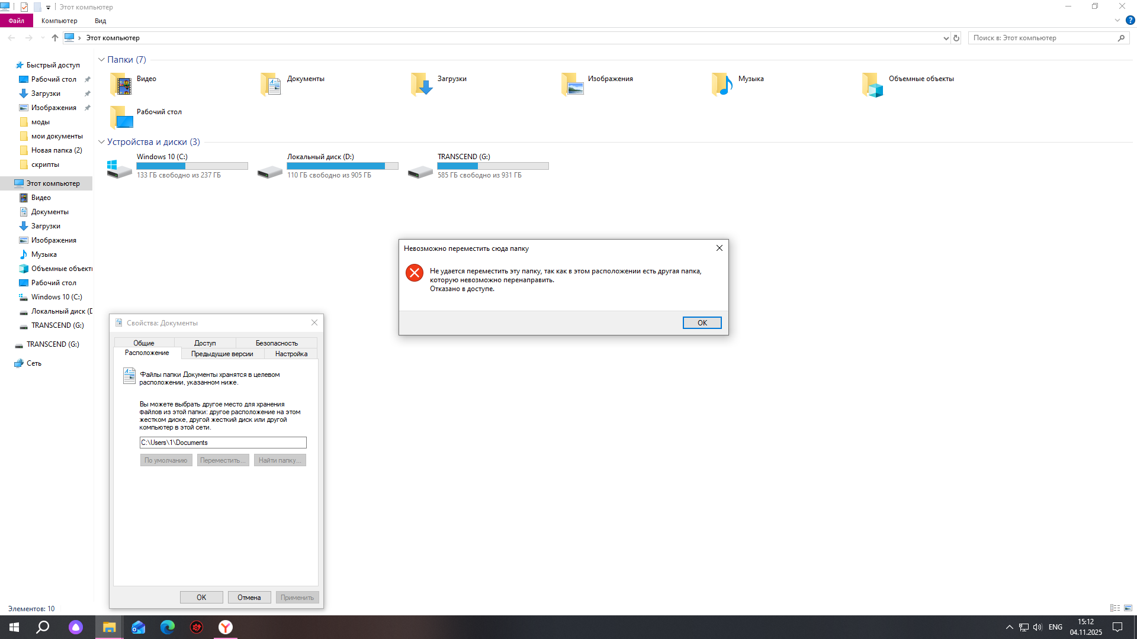The width and height of the screenshot is (1137, 639).
Task: Switch to the Безопасность tab in properties
Action: click(x=277, y=343)
